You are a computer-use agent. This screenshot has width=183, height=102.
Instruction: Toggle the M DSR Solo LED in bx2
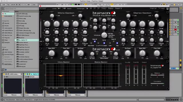coord(97,54)
